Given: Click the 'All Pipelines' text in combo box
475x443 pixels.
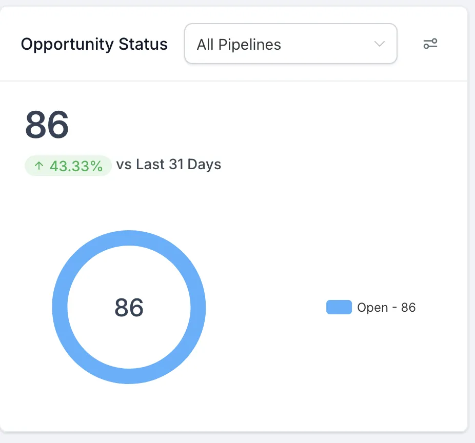Looking at the screenshot, I should click(239, 45).
